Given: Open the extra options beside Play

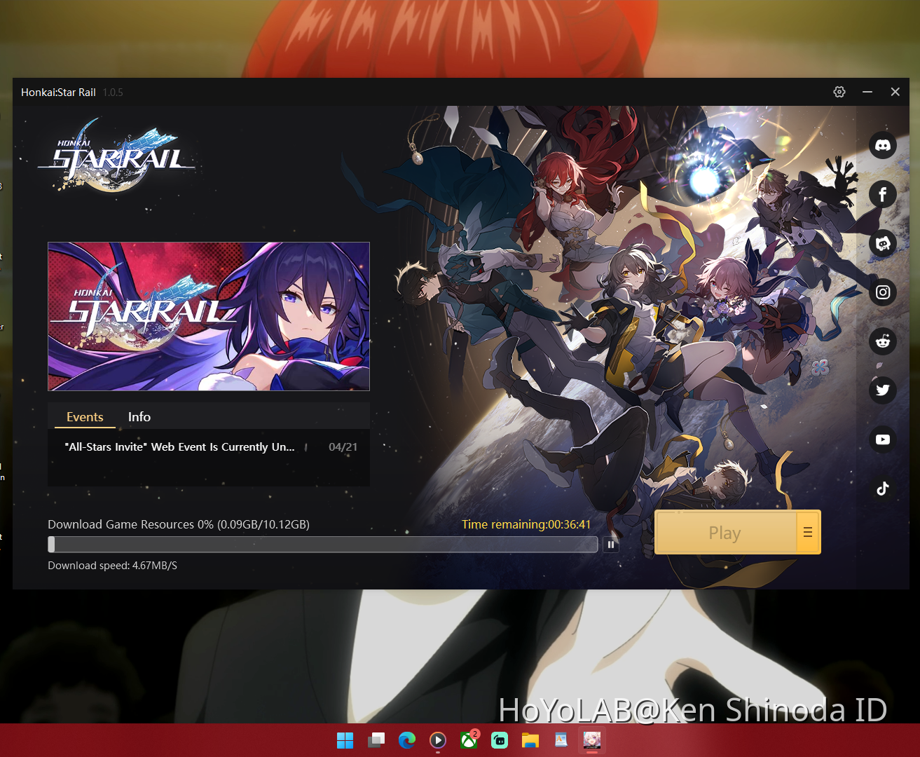Looking at the screenshot, I should tap(807, 532).
